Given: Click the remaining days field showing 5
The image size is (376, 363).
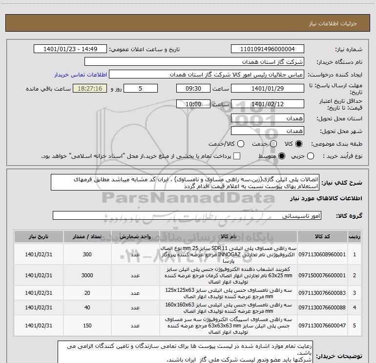Looking at the screenshot, I should click(141, 88).
